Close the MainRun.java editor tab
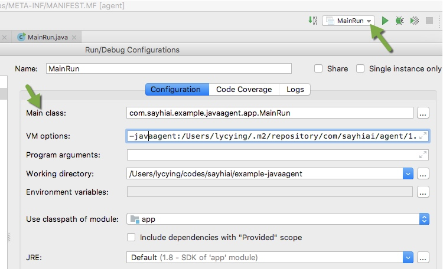Screen dimensions: 443x269 74,37
